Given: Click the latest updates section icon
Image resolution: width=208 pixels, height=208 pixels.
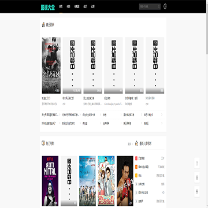Looking at the screenshot, I should coord(43,25).
